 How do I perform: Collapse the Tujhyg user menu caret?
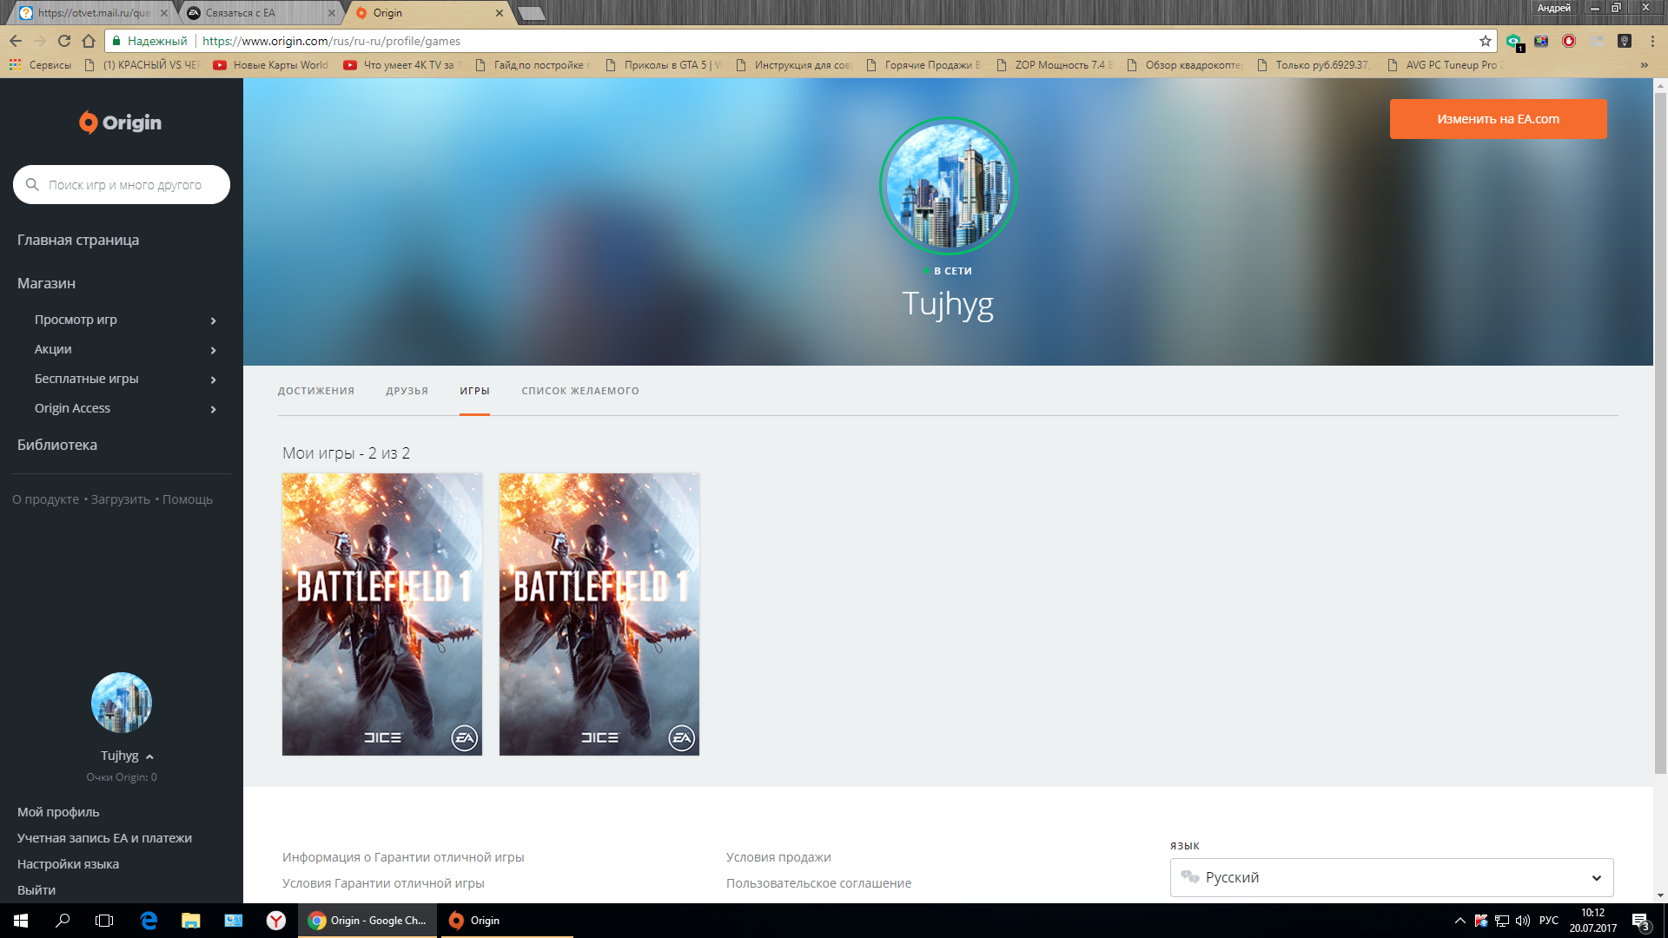(x=149, y=756)
